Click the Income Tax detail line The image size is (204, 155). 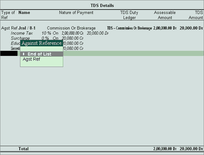tap(60, 33)
